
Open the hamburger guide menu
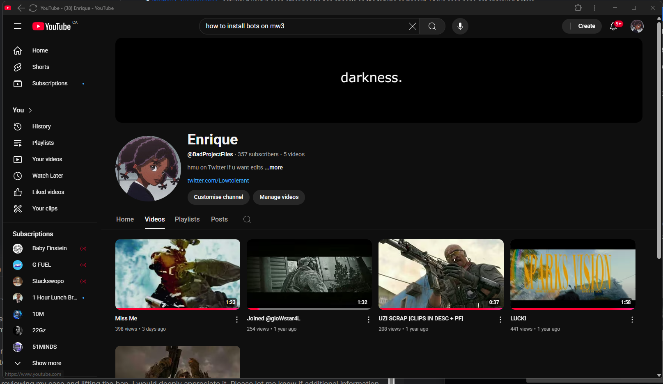tap(18, 26)
